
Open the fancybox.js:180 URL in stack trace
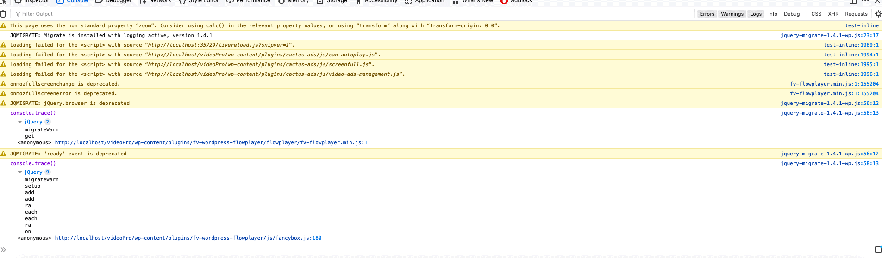point(188,238)
